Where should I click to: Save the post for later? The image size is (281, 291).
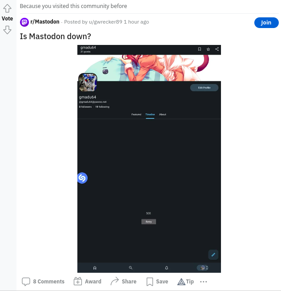157,282
